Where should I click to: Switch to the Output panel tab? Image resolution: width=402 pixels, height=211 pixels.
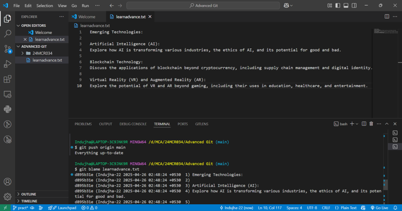click(106, 124)
